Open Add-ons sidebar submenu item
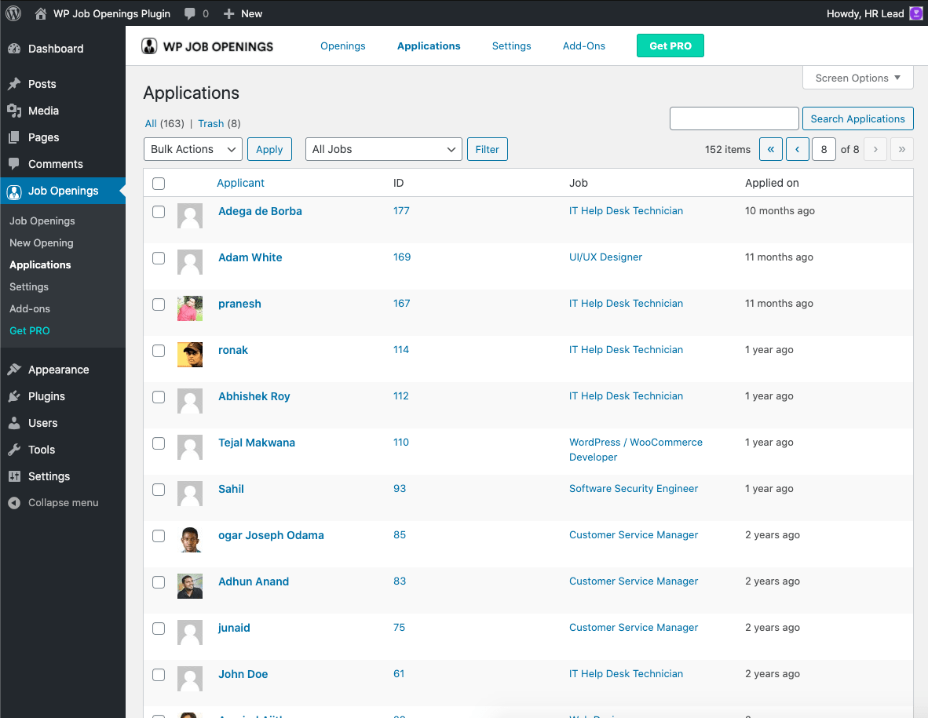 coord(30,308)
